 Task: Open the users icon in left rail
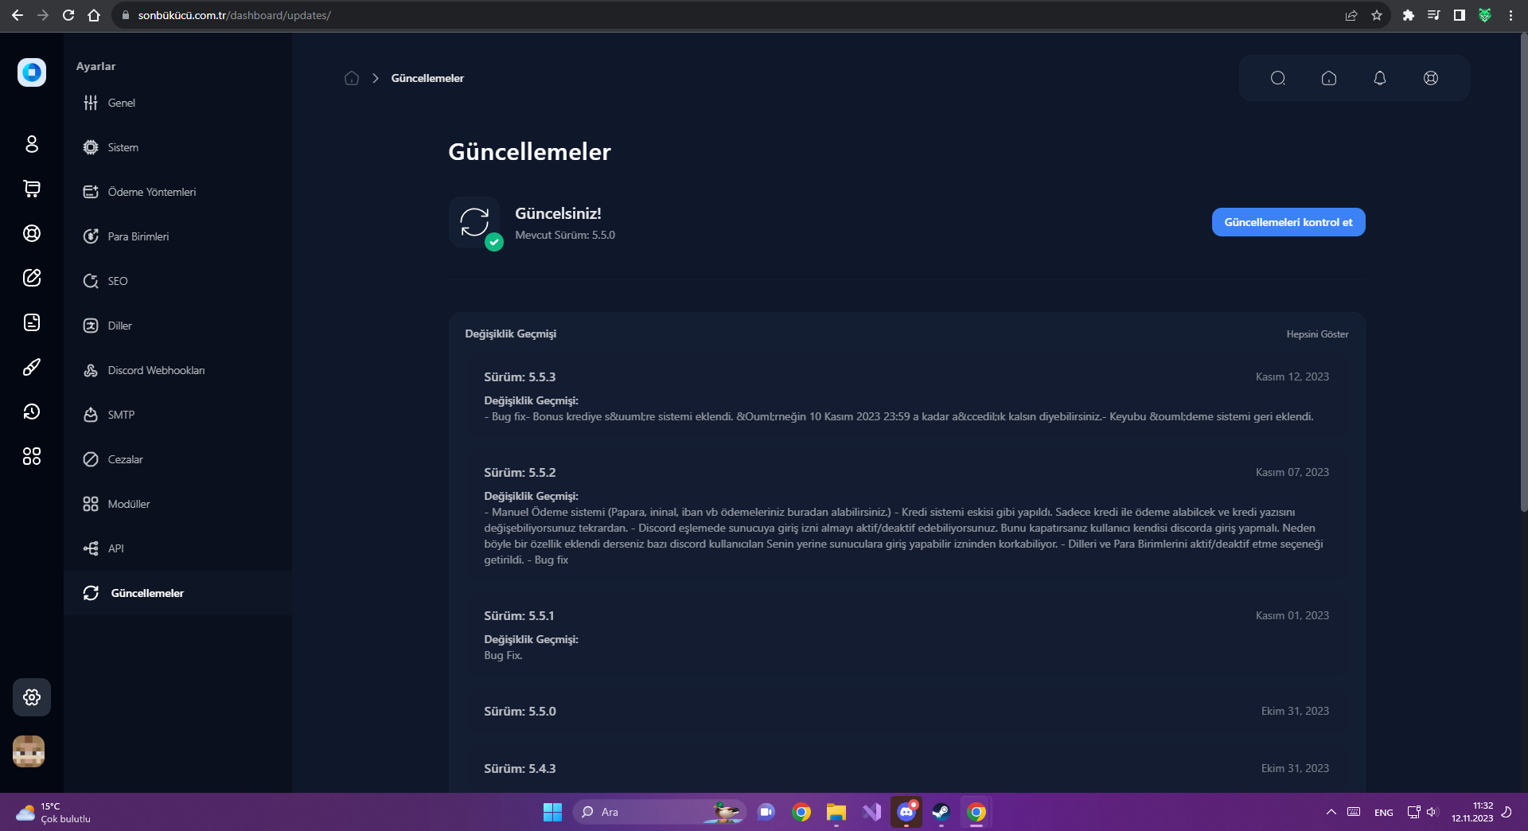[x=32, y=144]
